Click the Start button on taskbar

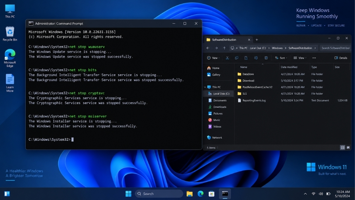pyautogui.click(x=128, y=194)
